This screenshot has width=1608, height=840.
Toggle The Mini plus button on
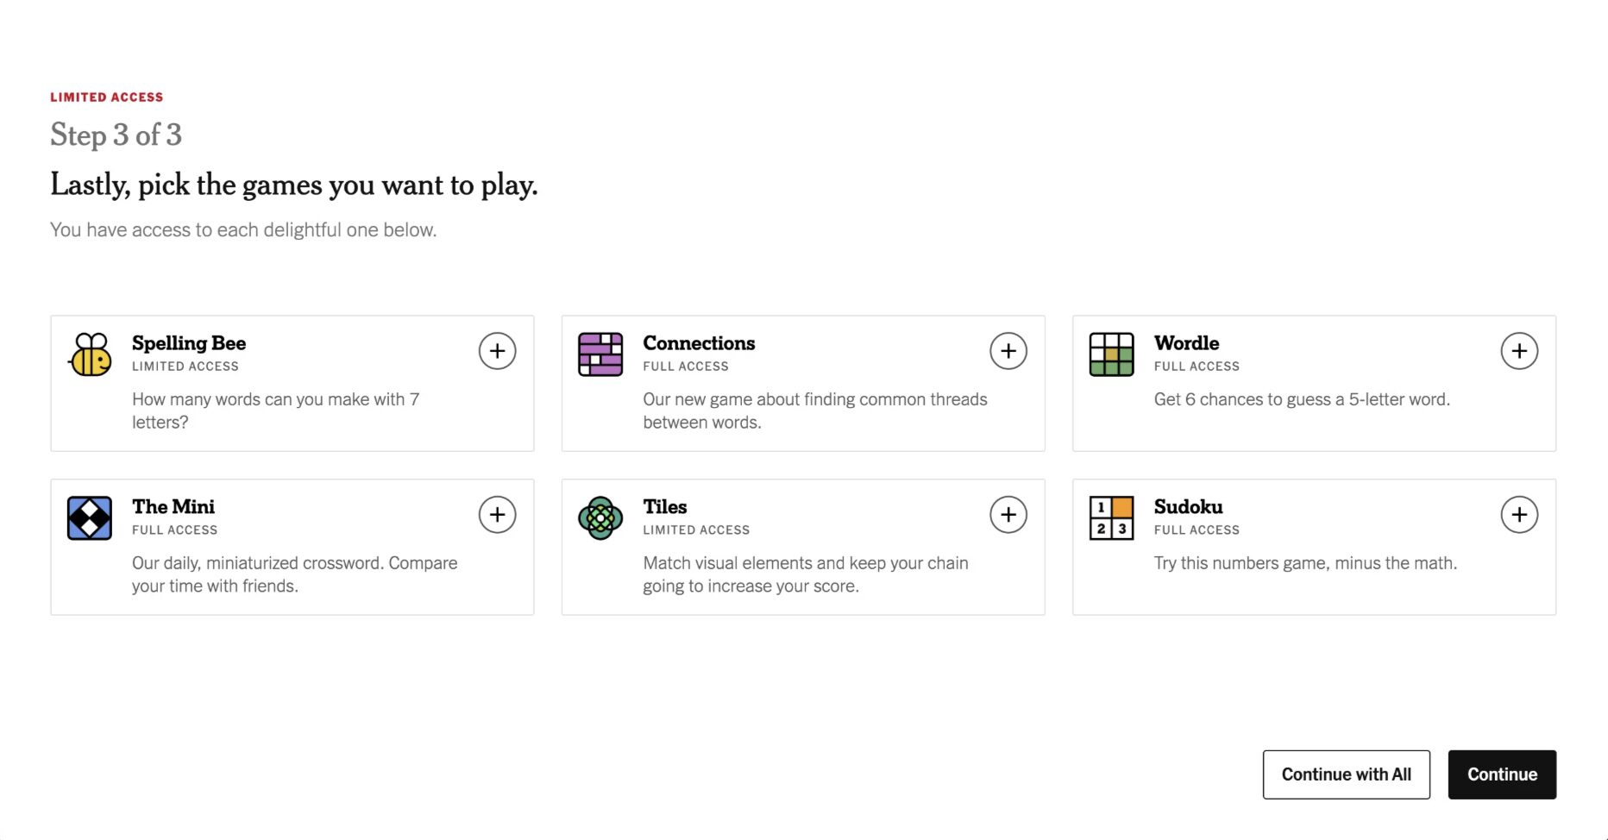coord(498,515)
